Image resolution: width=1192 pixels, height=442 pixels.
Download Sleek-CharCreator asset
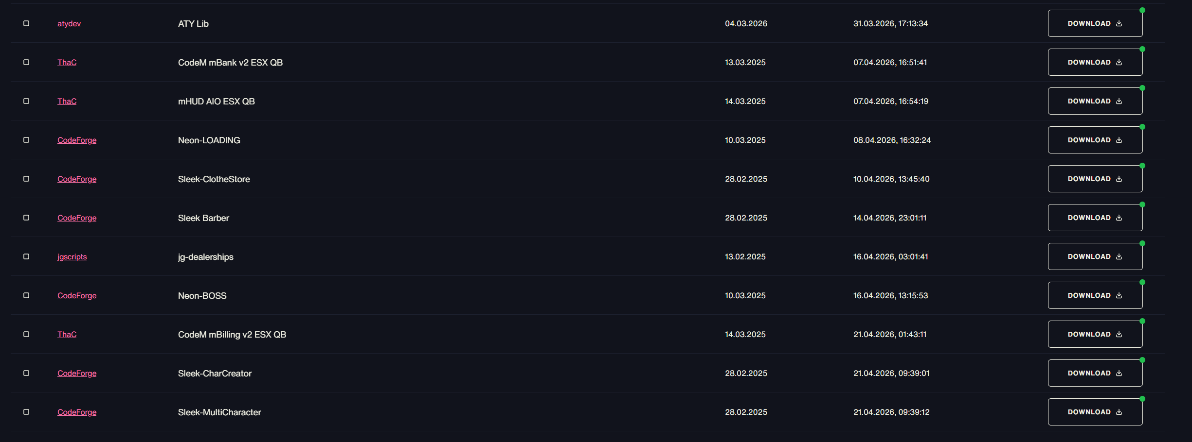pos(1095,373)
